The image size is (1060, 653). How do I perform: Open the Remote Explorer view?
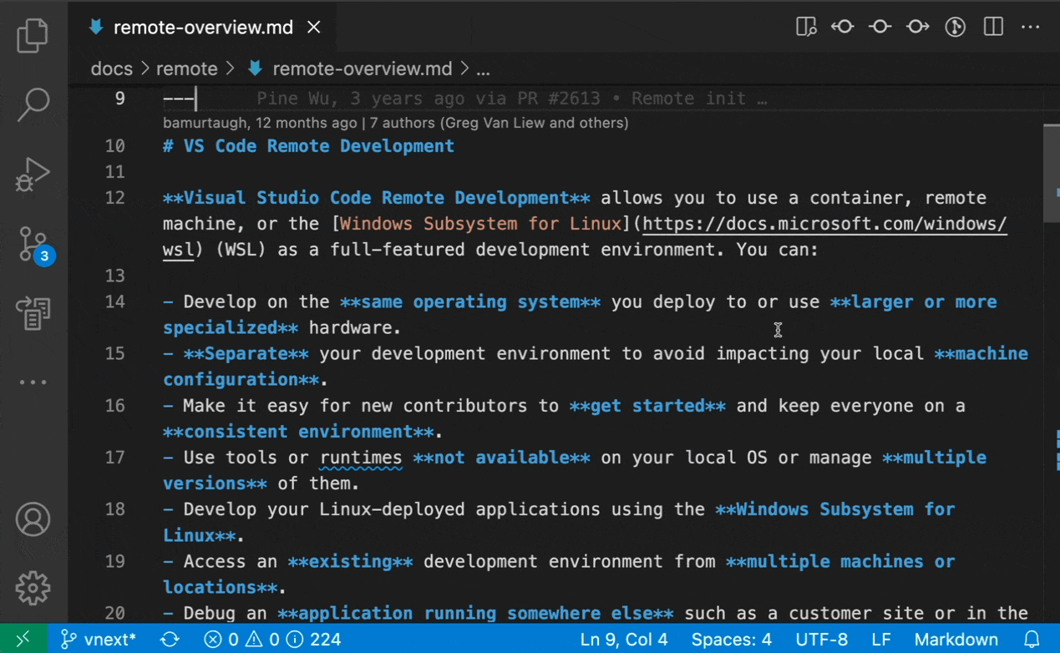coord(33,313)
